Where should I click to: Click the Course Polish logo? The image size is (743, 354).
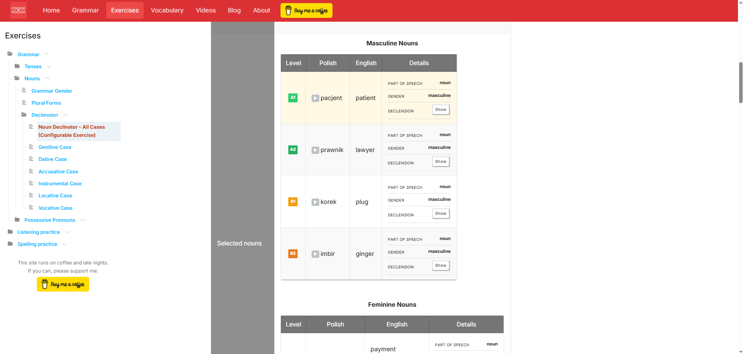(x=18, y=10)
